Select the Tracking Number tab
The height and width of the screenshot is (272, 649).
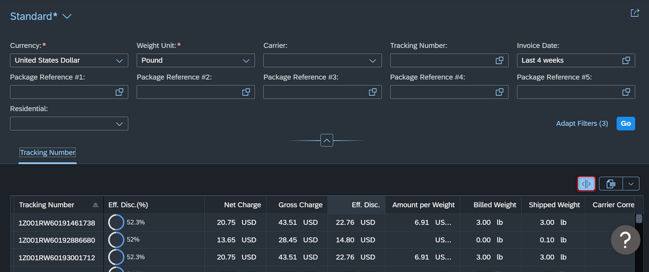(x=47, y=152)
